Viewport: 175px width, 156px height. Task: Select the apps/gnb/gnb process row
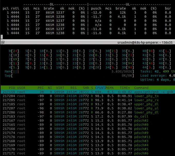88,92
